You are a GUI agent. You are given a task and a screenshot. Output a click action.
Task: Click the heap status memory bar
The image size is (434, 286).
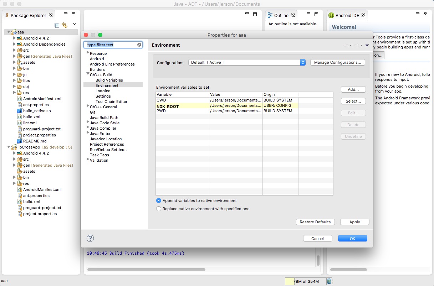tap(305, 281)
